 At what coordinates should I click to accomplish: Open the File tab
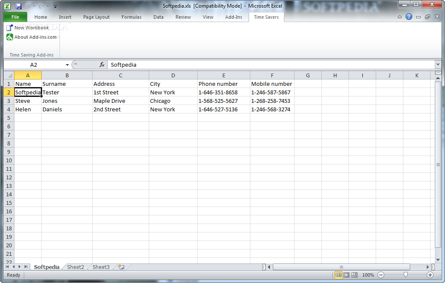(x=15, y=17)
